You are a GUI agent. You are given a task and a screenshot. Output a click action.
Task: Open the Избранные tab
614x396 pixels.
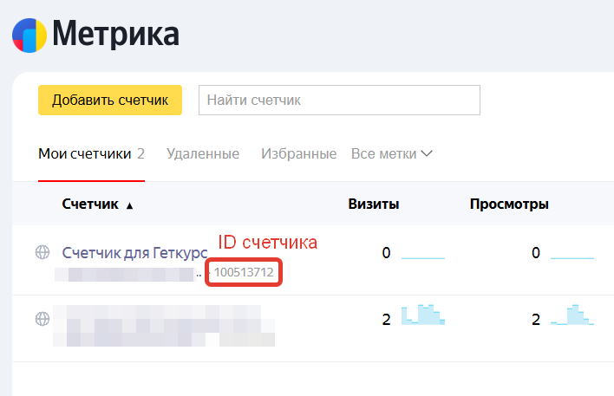coord(299,153)
